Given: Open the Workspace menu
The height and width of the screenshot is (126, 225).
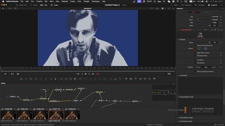Looking at the screenshot, I should click(96, 1).
